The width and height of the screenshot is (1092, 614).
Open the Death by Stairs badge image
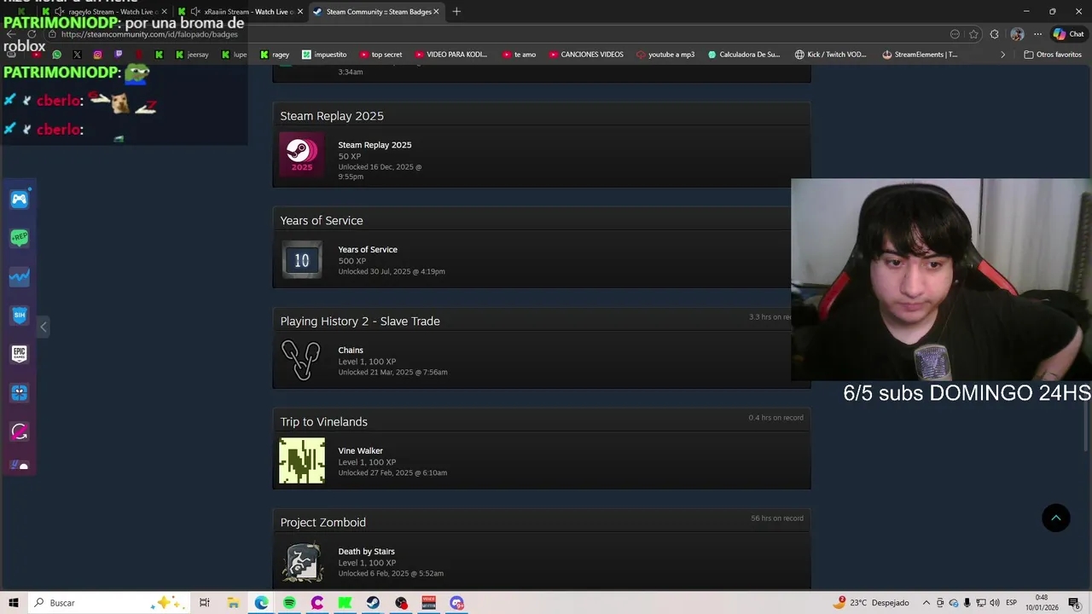click(302, 562)
